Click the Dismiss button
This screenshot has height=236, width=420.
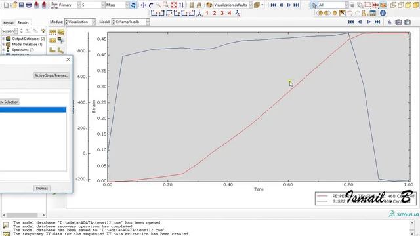(42, 188)
